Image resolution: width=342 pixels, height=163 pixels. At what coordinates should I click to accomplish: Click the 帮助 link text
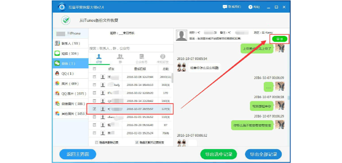[257, 7]
